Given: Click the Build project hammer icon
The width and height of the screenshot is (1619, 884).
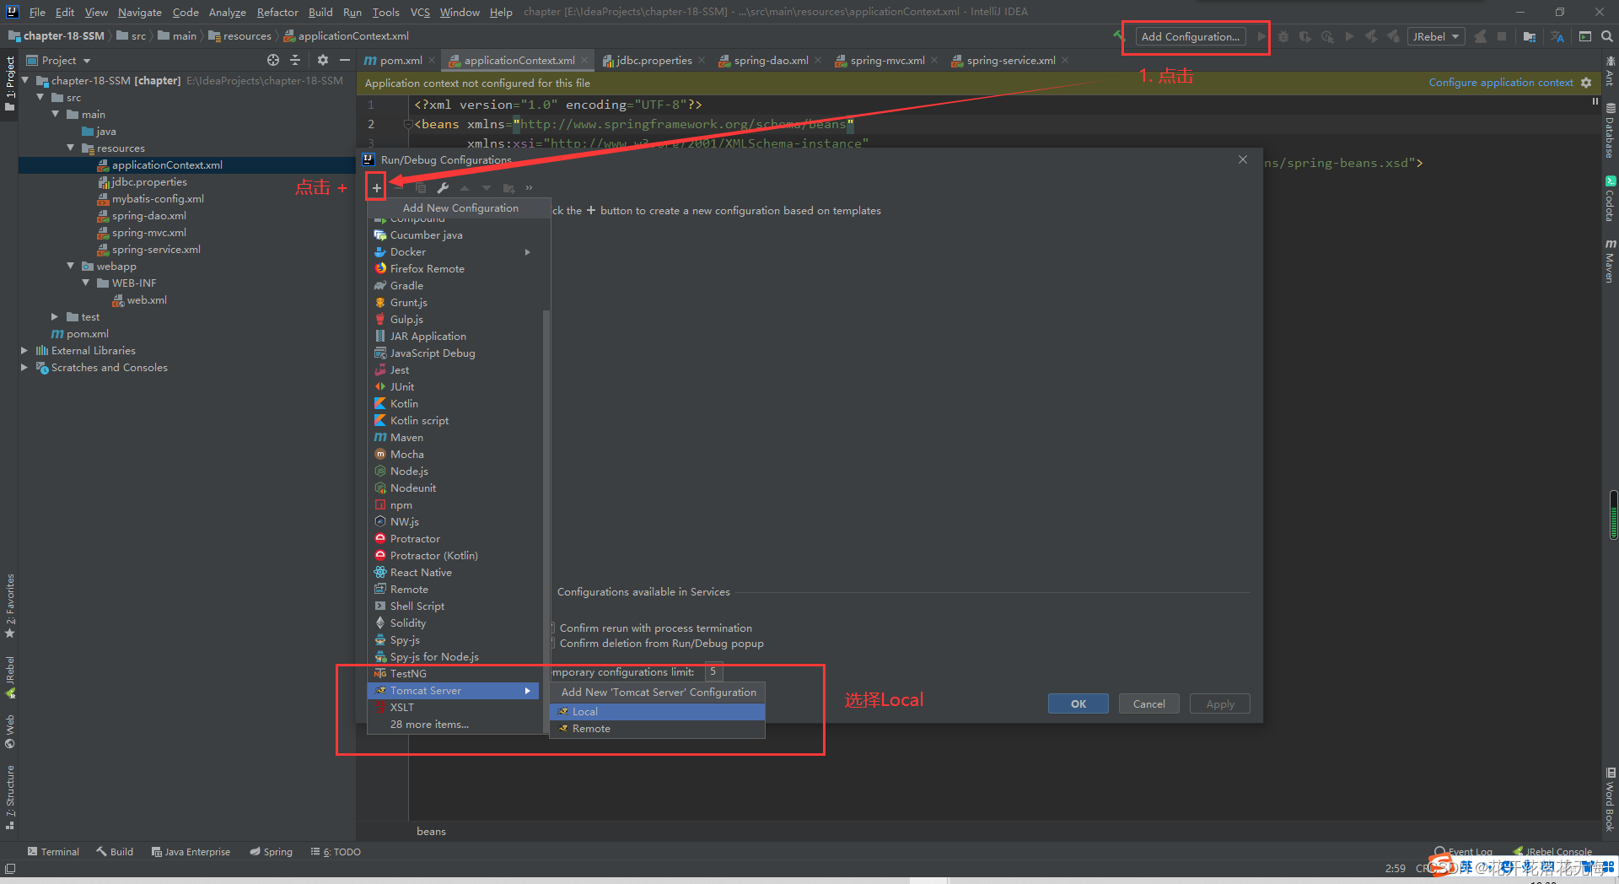Looking at the screenshot, I should [1119, 36].
